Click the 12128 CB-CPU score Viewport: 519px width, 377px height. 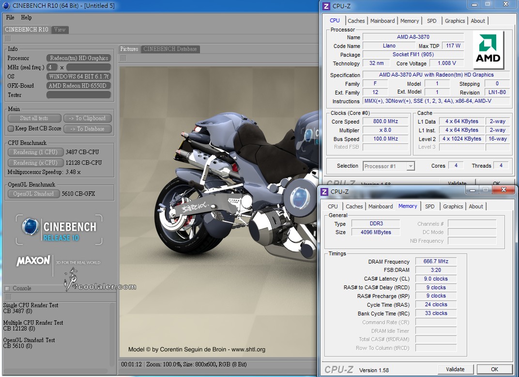(83, 163)
